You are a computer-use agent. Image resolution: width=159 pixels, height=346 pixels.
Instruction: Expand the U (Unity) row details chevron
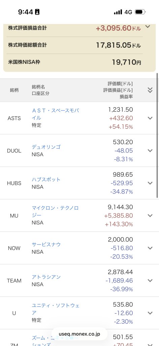pyautogui.click(x=150, y=313)
